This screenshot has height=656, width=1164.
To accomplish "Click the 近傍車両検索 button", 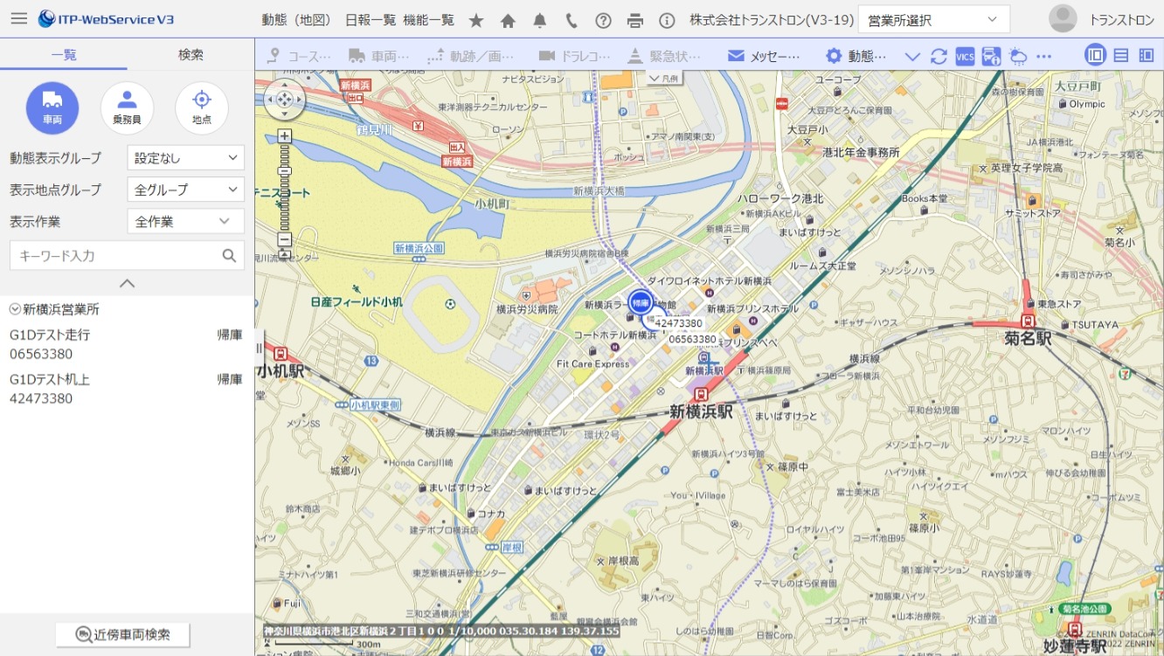I will (122, 634).
